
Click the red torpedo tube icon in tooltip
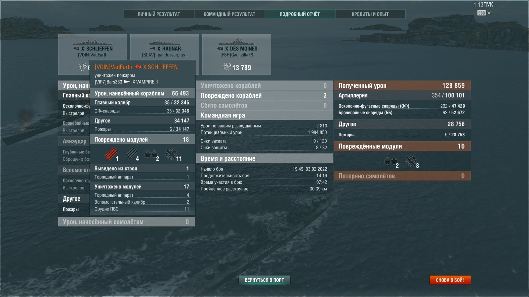coord(111,154)
